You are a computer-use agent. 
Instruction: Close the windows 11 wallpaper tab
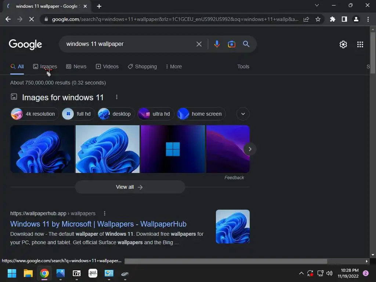point(85,6)
